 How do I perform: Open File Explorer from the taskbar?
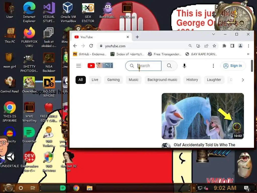pos(90,188)
